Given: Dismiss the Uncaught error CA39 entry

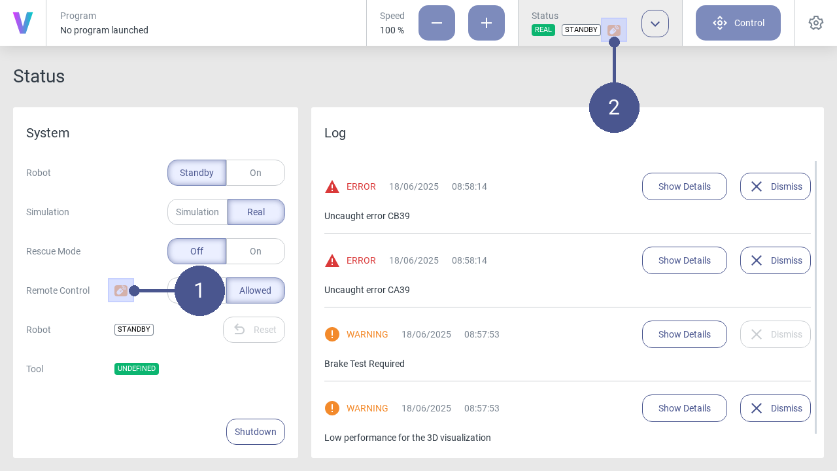Looking at the screenshot, I should (775, 260).
